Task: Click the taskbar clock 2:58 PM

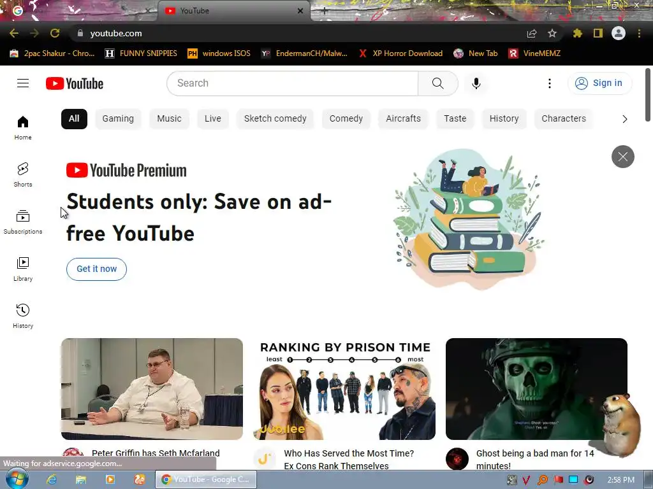Action: click(x=620, y=480)
